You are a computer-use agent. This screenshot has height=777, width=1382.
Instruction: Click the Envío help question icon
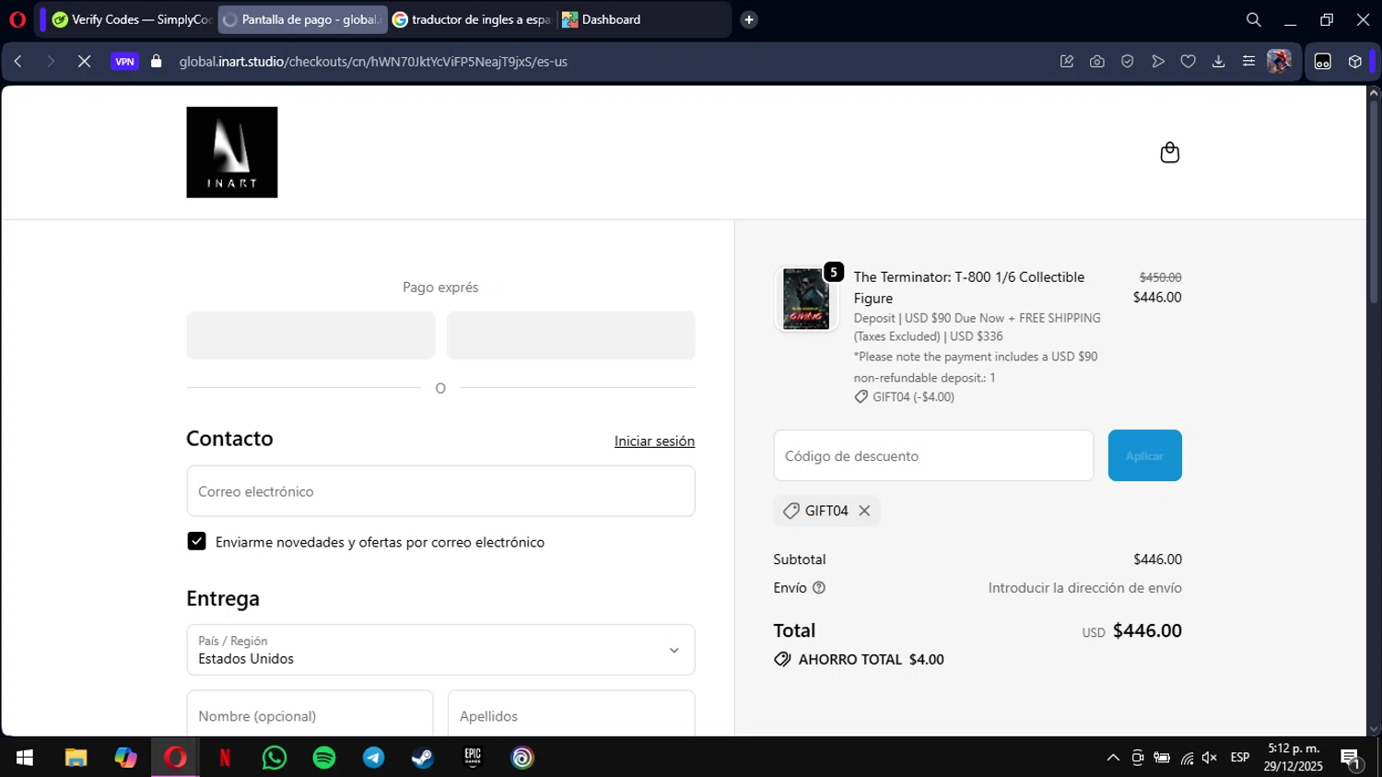click(x=819, y=588)
